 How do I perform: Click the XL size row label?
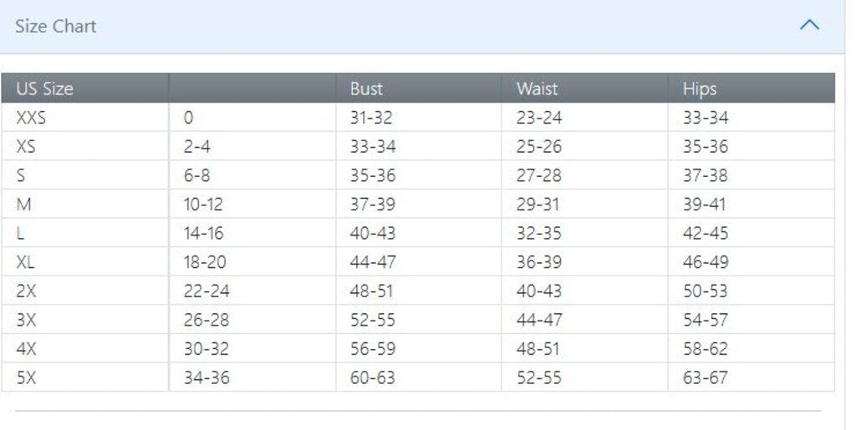pos(25,261)
